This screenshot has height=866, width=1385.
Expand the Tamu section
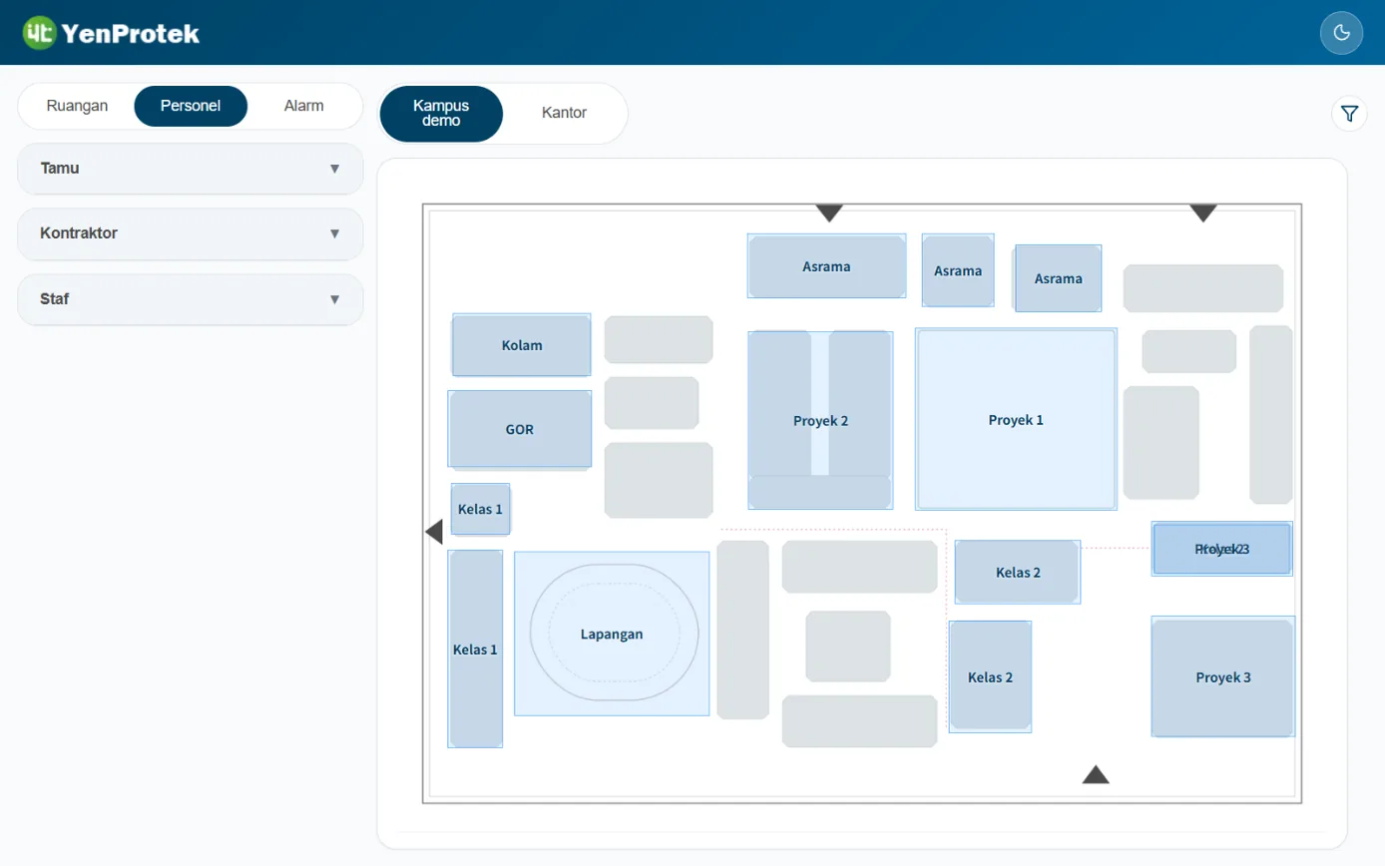tap(191, 169)
